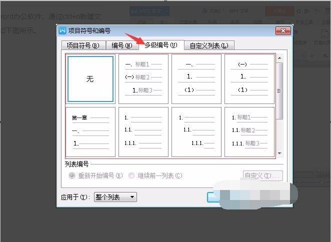Image resolution: width=331 pixels, height=242 pixels.
Task: Click the 自定义(T)... button
Action: pyautogui.click(x=262, y=175)
